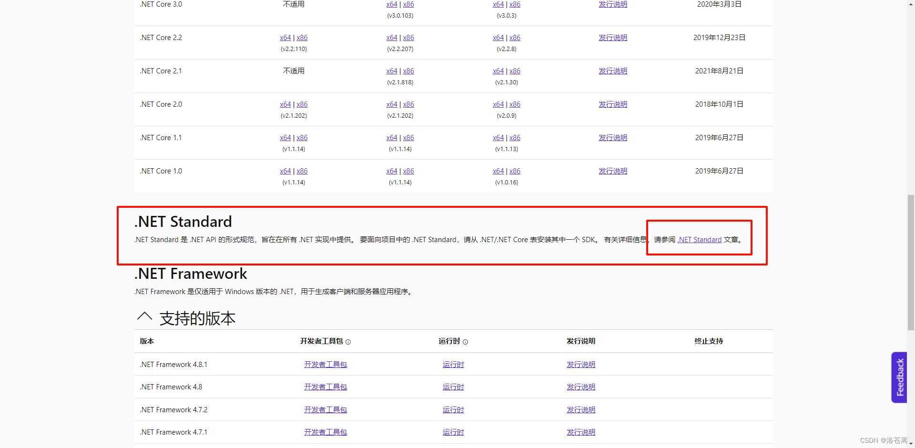Open the .NET Standard article link
Screen dimensions: 915x448
tap(700, 240)
